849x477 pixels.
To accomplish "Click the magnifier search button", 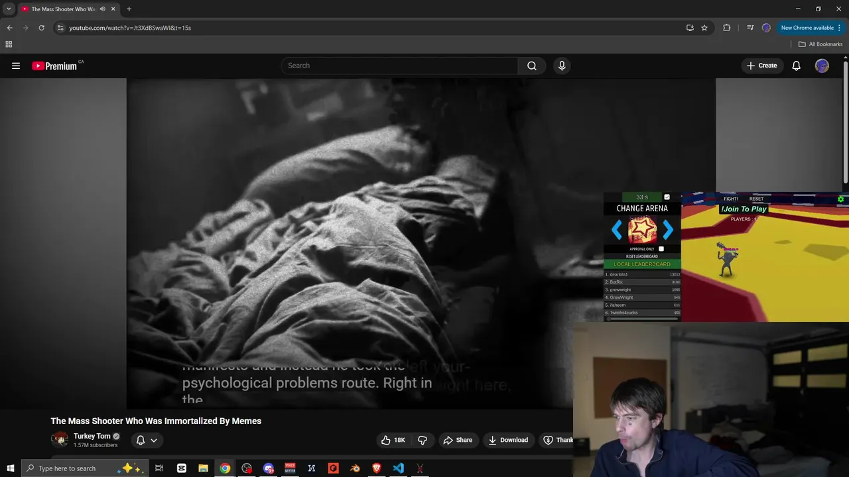I will 532,66.
